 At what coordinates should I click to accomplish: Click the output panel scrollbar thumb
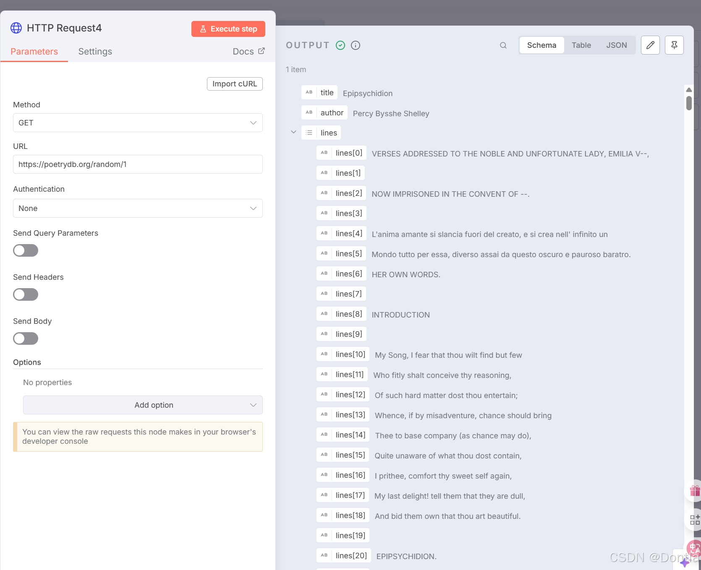tap(689, 103)
